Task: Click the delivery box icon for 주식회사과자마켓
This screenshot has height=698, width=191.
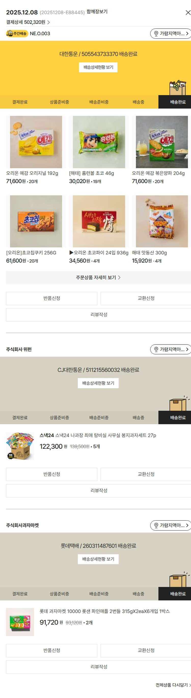Action: click(178, 580)
